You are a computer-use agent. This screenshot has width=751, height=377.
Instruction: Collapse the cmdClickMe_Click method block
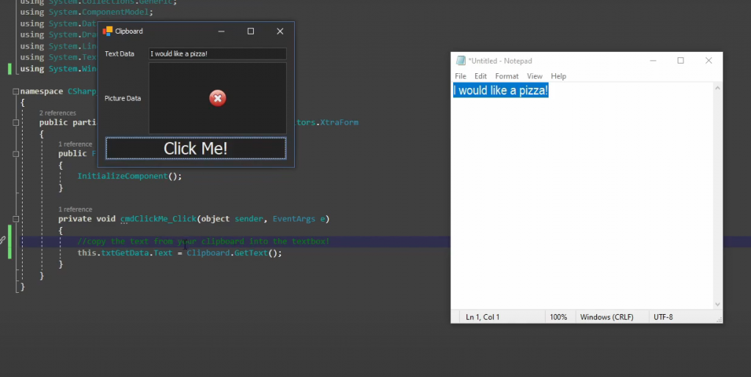[x=16, y=219]
